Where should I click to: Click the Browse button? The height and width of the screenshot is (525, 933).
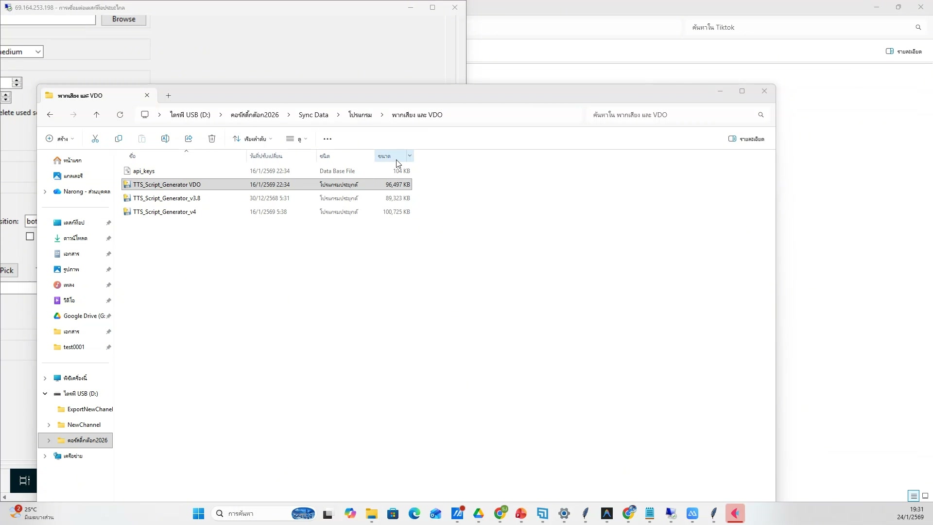[x=123, y=19]
